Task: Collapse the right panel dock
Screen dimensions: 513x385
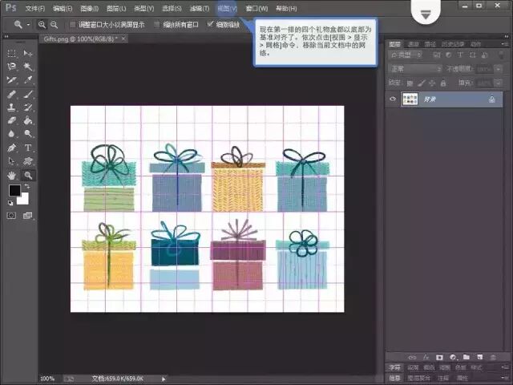Action: coord(507,36)
